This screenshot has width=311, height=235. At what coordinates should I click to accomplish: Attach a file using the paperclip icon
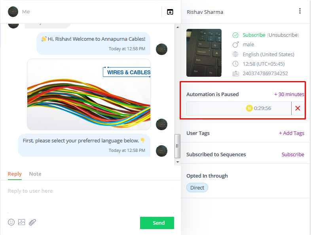click(32, 222)
